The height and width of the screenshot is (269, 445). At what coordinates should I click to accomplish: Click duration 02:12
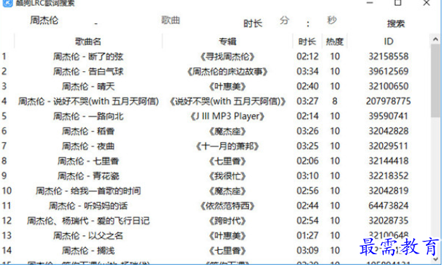(x=307, y=56)
